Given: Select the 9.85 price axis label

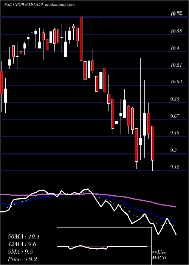Looking at the screenshot, I should tap(175, 99).
